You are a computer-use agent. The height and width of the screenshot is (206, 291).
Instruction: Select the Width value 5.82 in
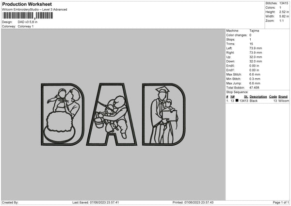click(x=284, y=17)
